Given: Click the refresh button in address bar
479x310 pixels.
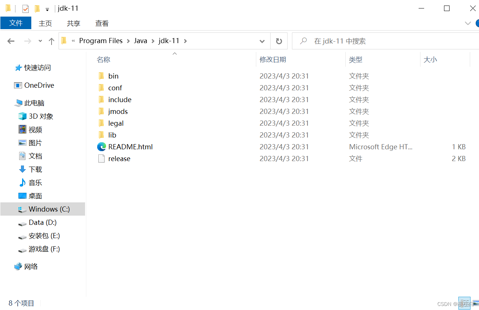Looking at the screenshot, I should (279, 41).
